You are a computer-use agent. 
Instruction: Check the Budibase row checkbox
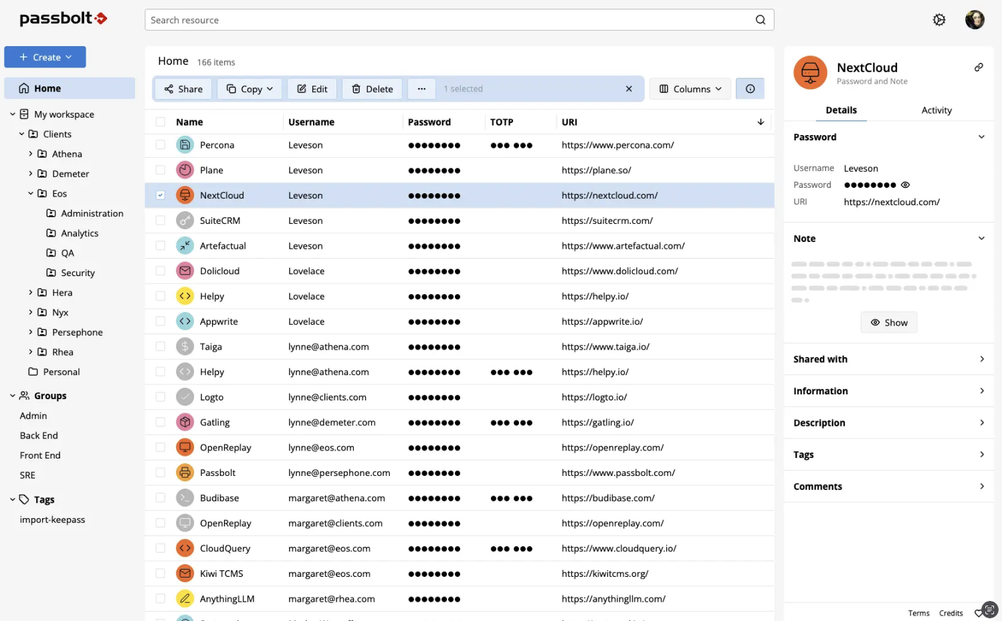coord(161,498)
